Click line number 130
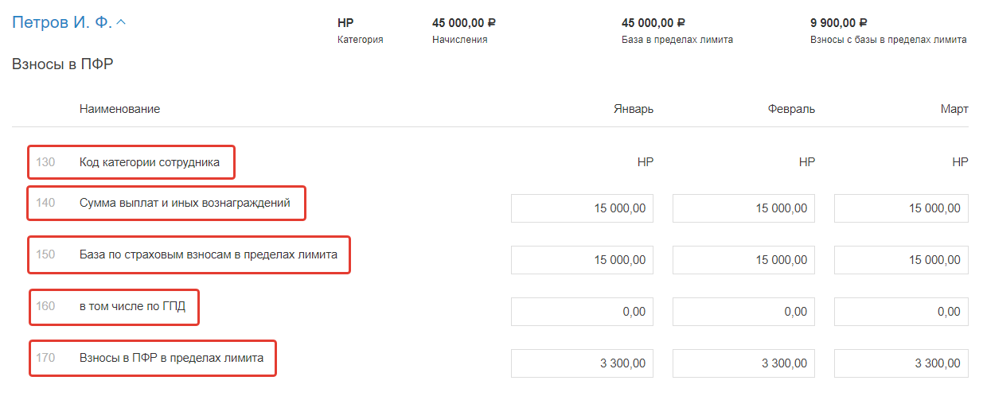This screenshot has height=396, width=983. click(x=45, y=162)
